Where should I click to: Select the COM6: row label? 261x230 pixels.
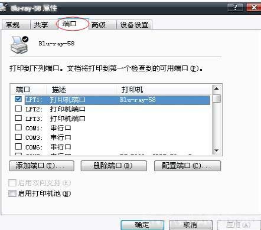34,147
